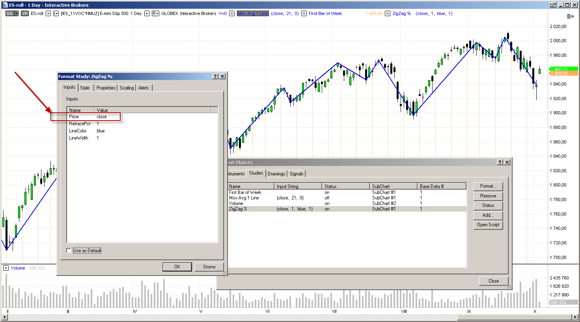Switch to the Style tab
The image size is (580, 322).
(x=85, y=88)
